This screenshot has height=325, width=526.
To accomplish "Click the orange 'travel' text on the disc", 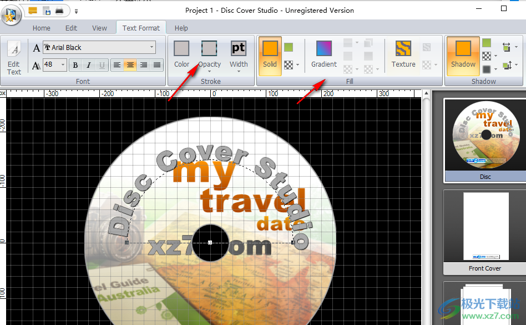I will pyautogui.click(x=253, y=201).
